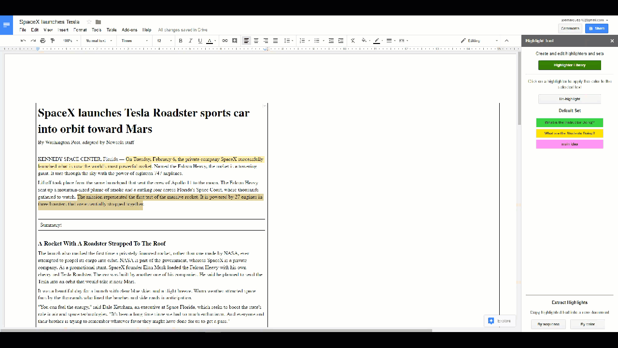Increase the paragraph indent
Viewport: 618px width, 348px height.
point(341,41)
